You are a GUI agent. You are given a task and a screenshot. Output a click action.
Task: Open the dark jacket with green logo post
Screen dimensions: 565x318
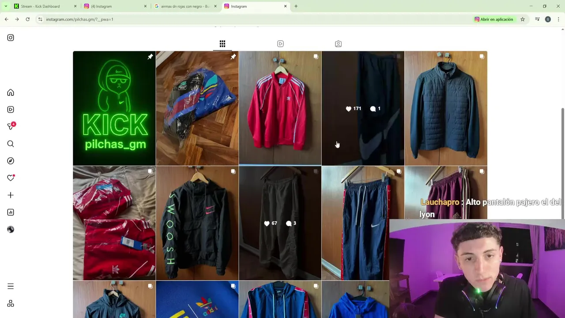click(114, 299)
